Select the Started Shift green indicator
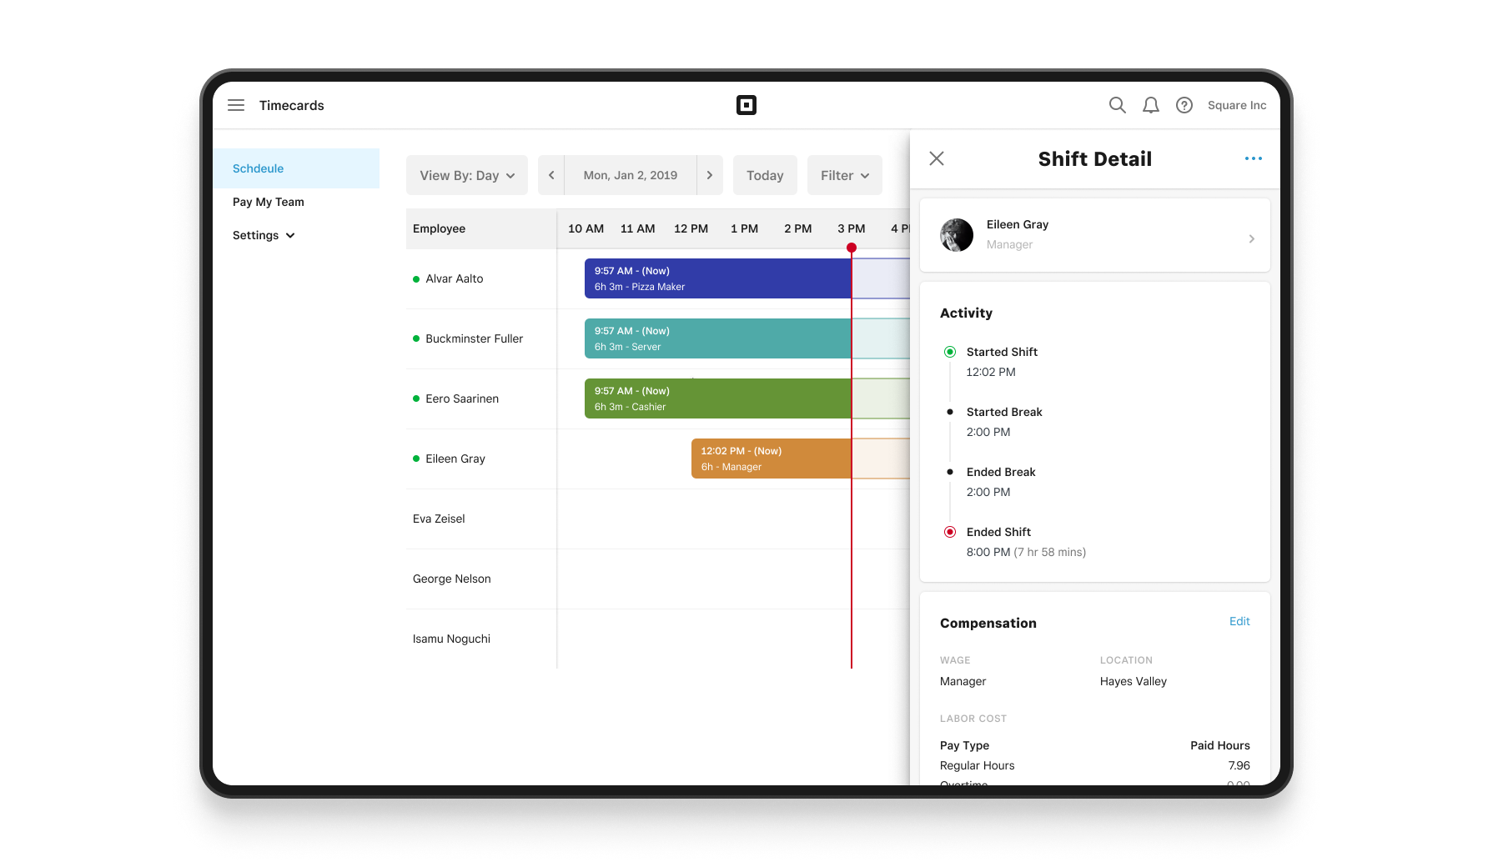 [950, 351]
